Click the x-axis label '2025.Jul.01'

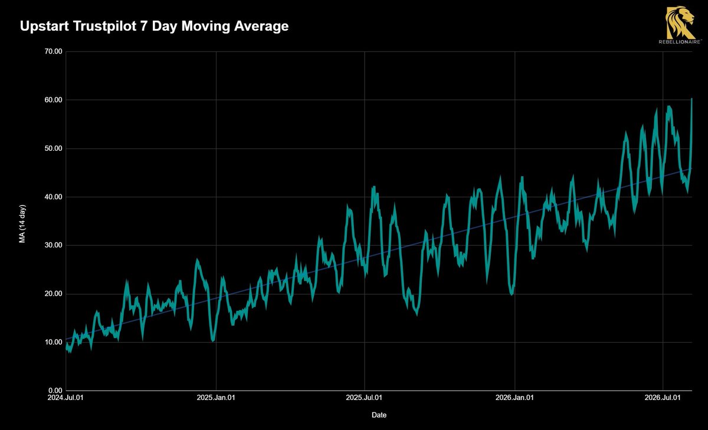[x=365, y=398]
